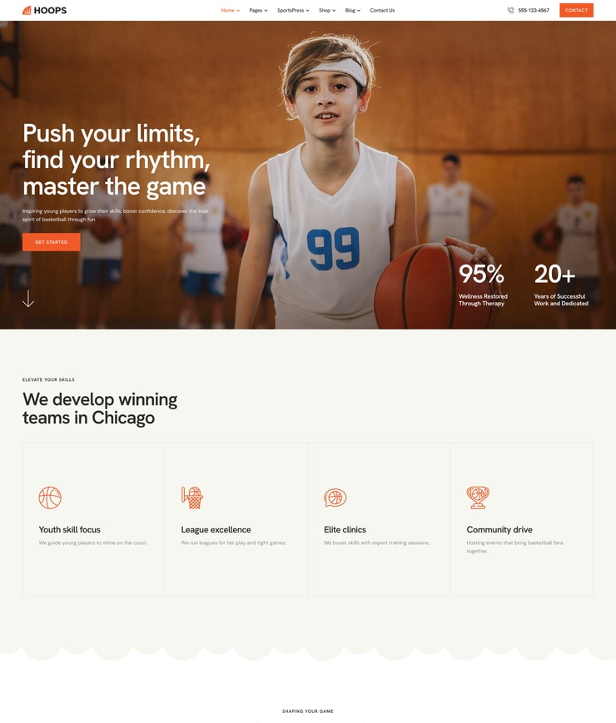The height and width of the screenshot is (723, 616).
Task: Select the basketball icon above Youth skill focus
Action: pyautogui.click(x=50, y=498)
